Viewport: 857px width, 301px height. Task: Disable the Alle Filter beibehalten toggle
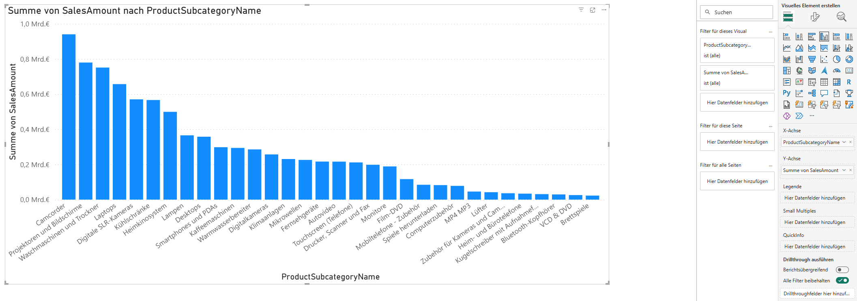click(842, 280)
